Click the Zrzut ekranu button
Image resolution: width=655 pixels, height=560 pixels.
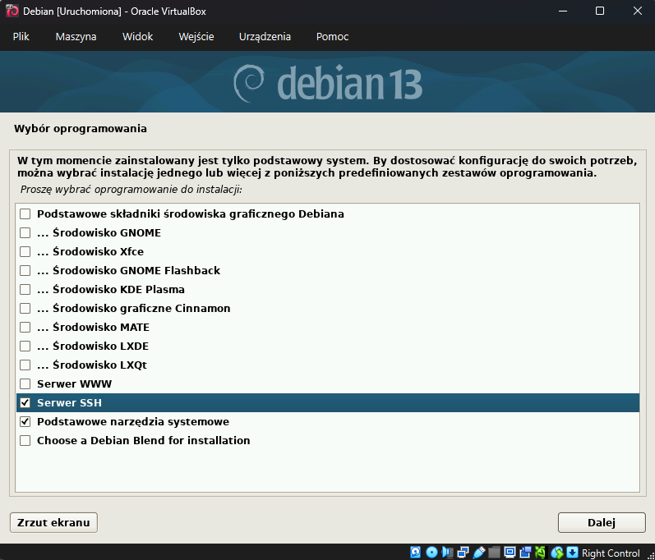tap(53, 522)
